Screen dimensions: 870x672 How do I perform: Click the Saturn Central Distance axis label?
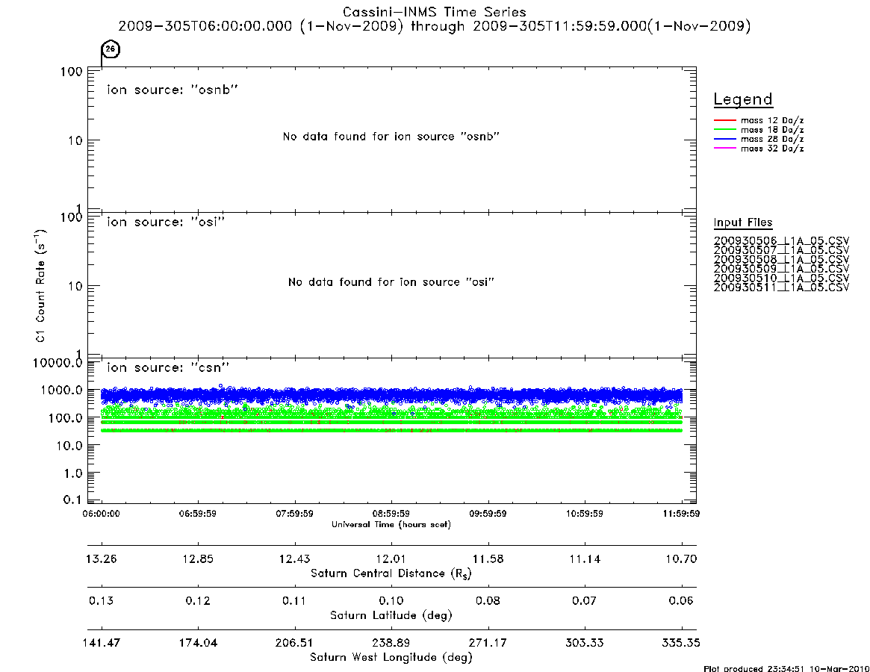point(391,573)
